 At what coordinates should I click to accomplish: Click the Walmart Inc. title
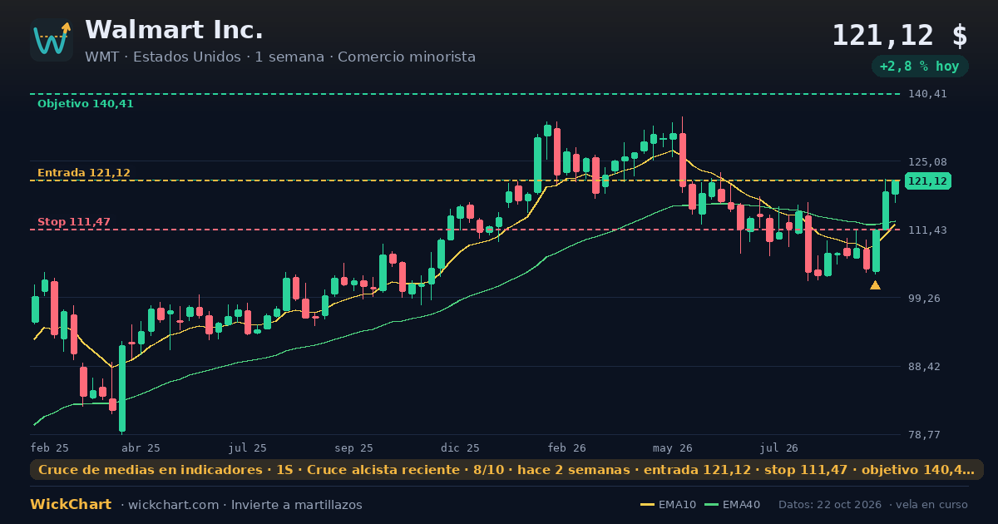coord(174,30)
